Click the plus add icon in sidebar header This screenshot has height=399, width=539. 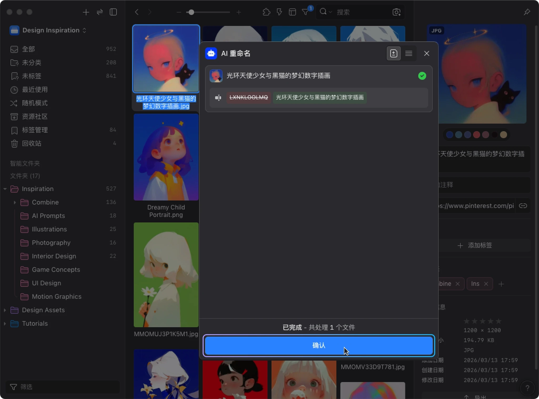point(86,12)
